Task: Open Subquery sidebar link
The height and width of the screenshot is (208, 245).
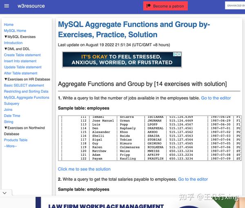Action: tap(11, 104)
